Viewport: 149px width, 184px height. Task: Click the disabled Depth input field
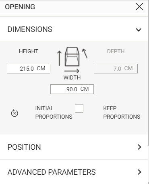pos(116,69)
